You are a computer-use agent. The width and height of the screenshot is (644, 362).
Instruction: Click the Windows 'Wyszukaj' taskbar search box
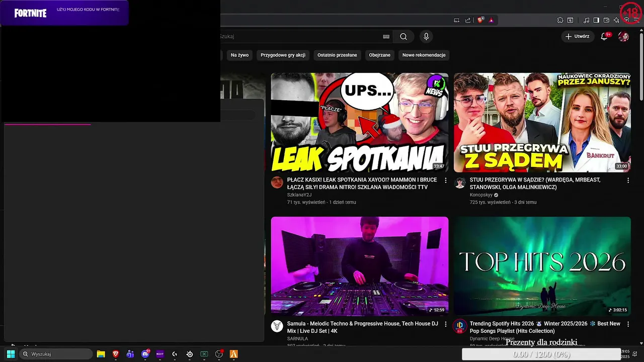click(x=55, y=354)
